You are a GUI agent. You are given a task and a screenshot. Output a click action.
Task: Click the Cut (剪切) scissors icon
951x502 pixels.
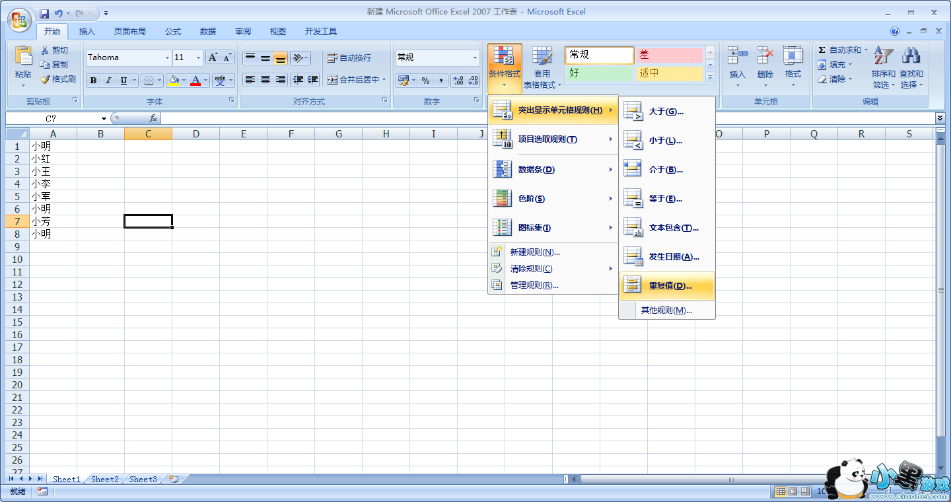(x=45, y=50)
